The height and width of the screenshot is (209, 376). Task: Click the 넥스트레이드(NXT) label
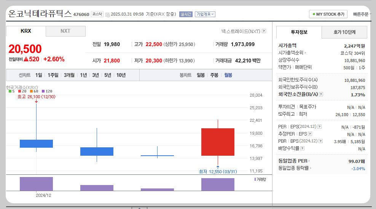pos(241,32)
